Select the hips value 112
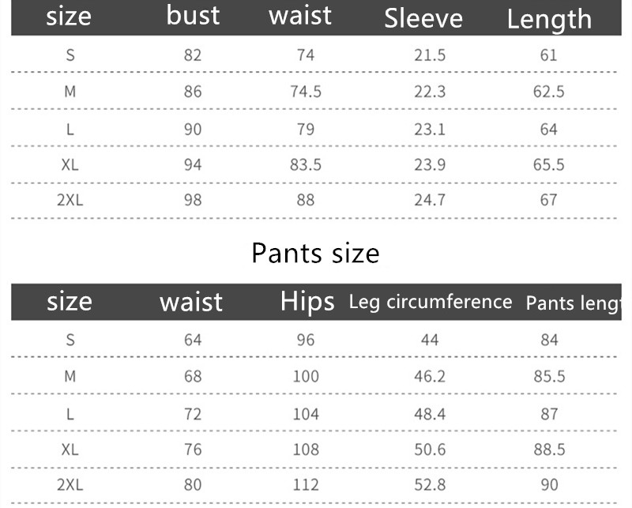 (306, 485)
